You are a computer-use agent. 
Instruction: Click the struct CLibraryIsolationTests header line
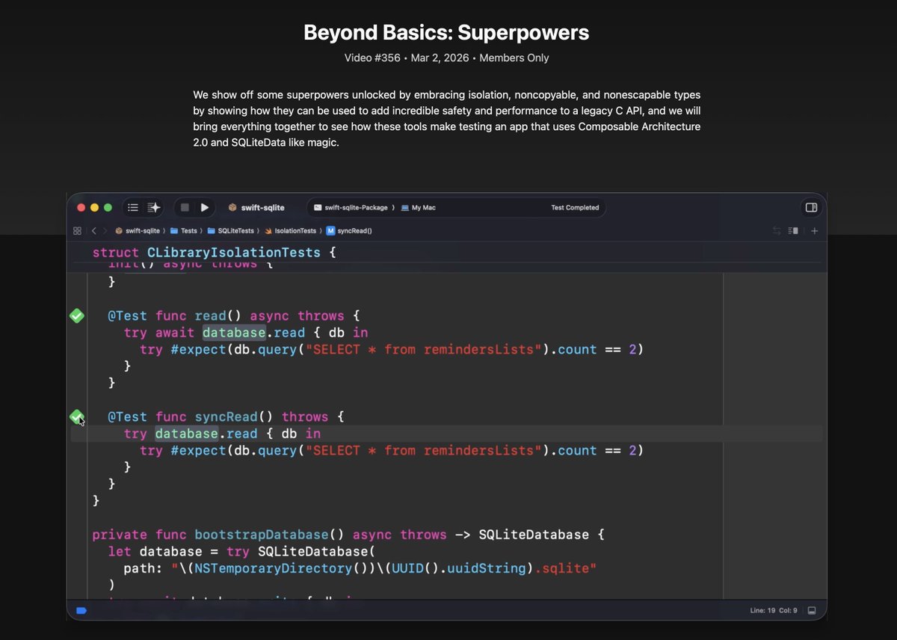tap(214, 253)
